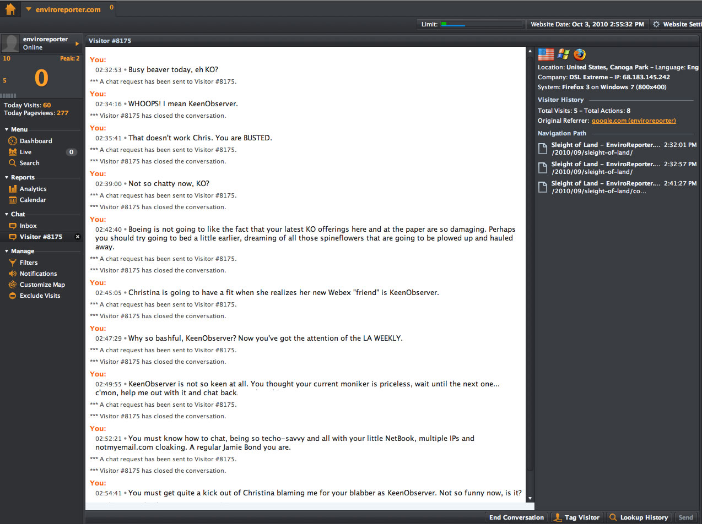Screen dimensions: 702x524
Task: Open the Customize Map icon
Action: [13, 285]
